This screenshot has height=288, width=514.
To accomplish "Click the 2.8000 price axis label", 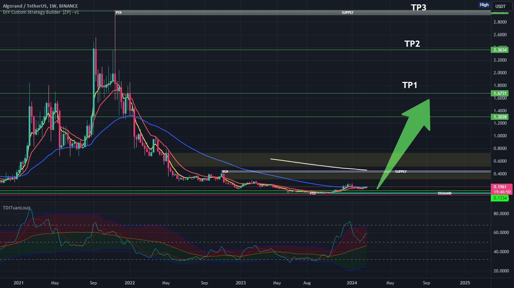I will [500, 22].
